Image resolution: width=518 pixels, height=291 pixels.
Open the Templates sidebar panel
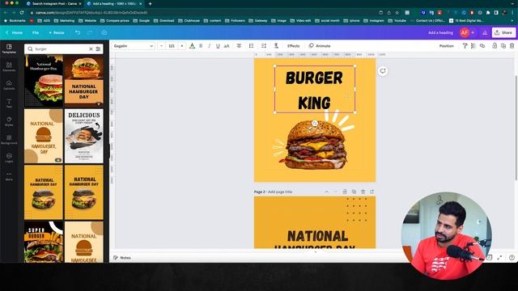pyautogui.click(x=9, y=48)
